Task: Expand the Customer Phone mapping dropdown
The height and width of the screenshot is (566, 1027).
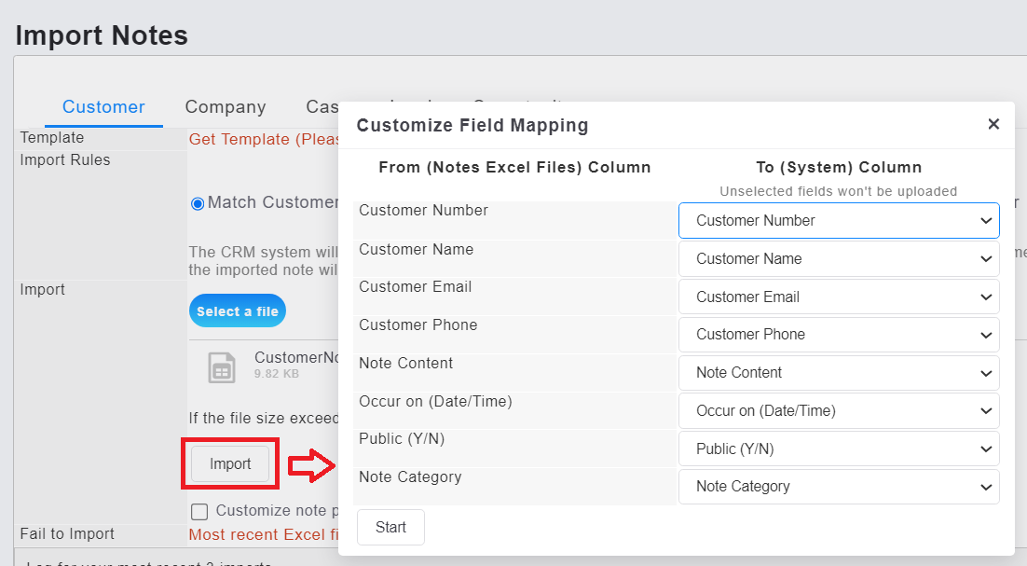Action: [838, 335]
